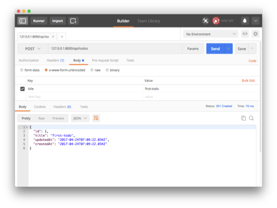The width and height of the screenshot is (277, 208).
Task: Open the Authorization request tab
Action: (29, 60)
